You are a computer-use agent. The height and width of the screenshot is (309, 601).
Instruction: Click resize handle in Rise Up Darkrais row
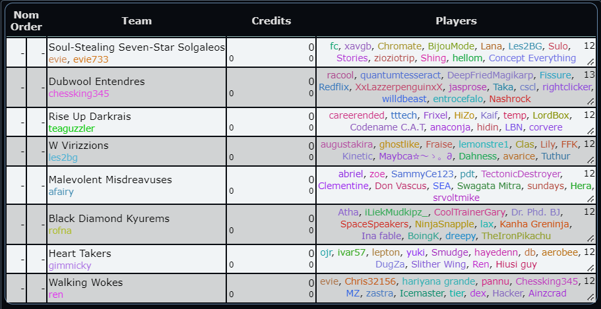591,131
